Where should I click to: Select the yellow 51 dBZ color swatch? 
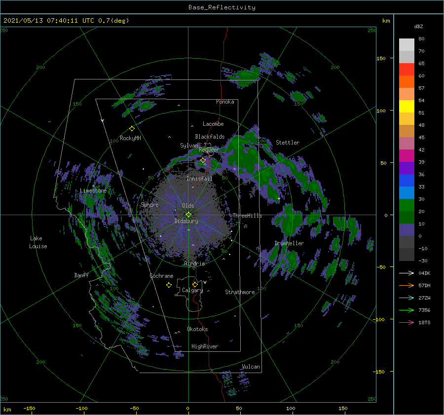click(407, 106)
